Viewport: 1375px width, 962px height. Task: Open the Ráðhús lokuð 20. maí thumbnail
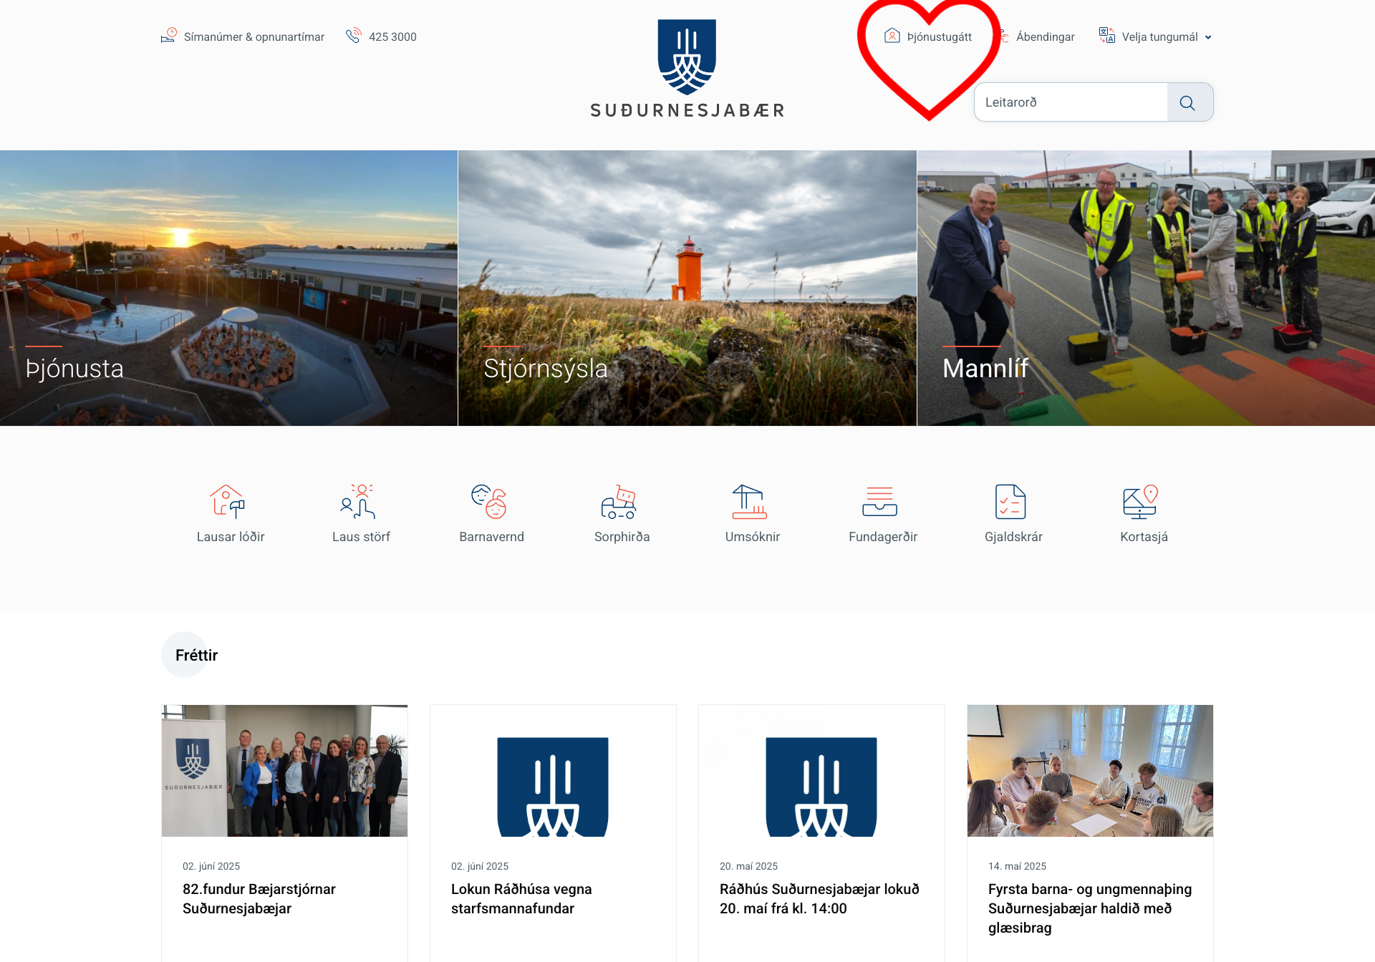(821, 771)
